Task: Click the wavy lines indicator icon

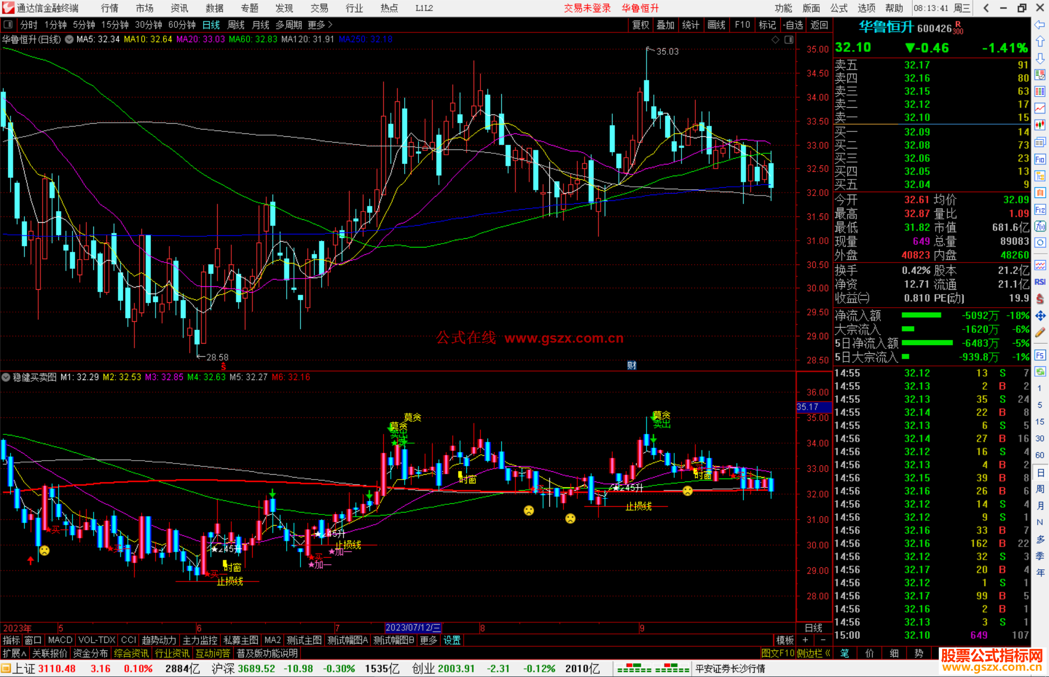Action: [1040, 265]
